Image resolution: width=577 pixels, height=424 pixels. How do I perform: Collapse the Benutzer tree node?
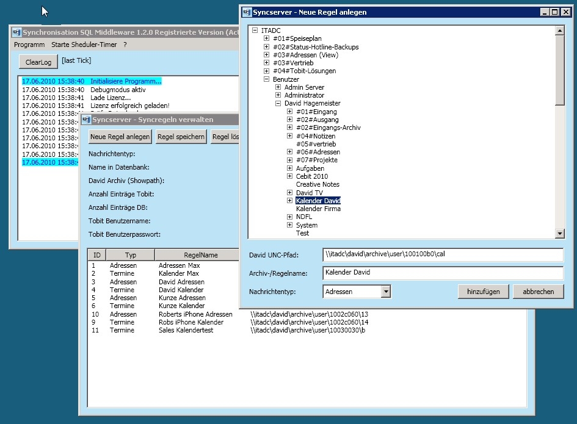(x=266, y=79)
